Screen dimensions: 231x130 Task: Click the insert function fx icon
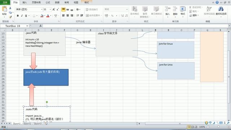coord(40,26)
